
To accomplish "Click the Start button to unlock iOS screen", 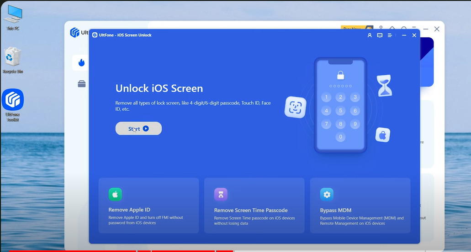I will (x=138, y=129).
